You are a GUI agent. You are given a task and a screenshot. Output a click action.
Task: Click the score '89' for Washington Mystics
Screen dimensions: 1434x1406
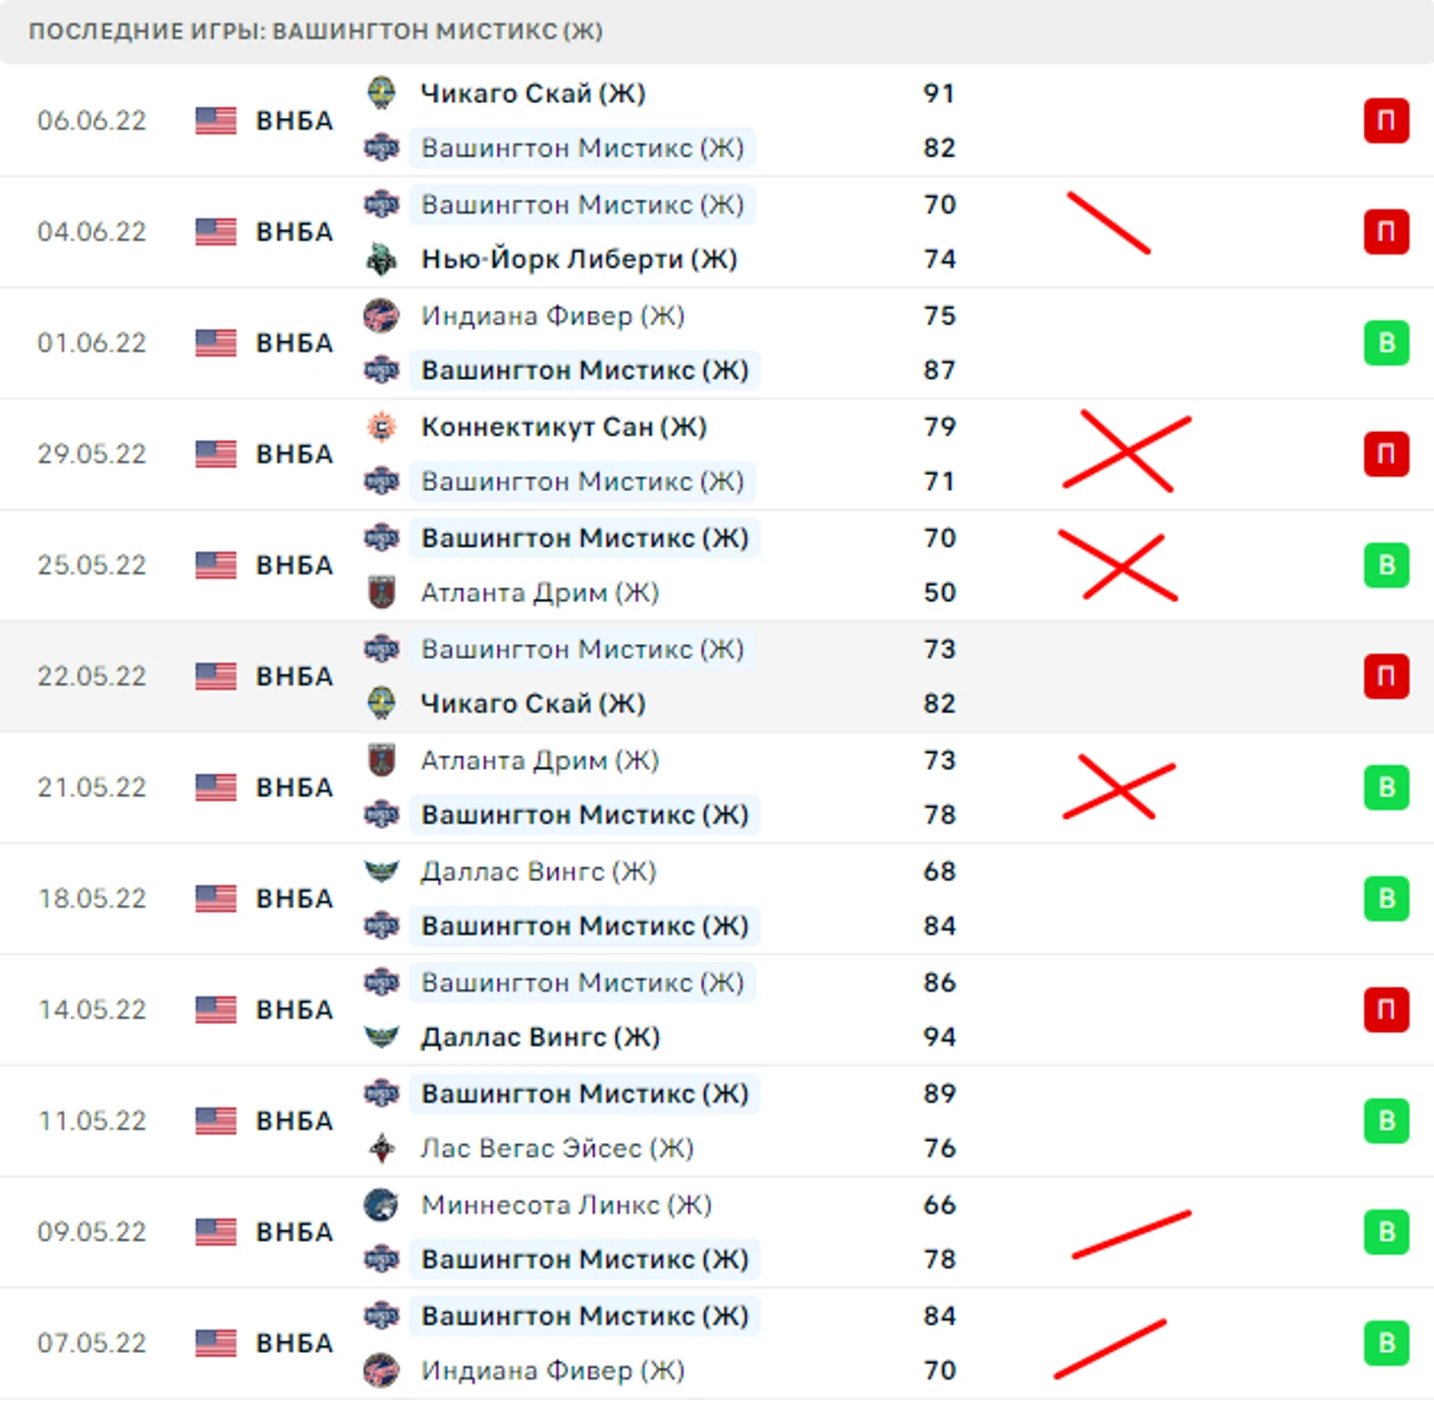click(x=939, y=1094)
